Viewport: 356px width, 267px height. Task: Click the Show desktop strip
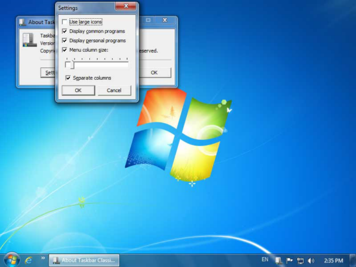click(x=353, y=261)
